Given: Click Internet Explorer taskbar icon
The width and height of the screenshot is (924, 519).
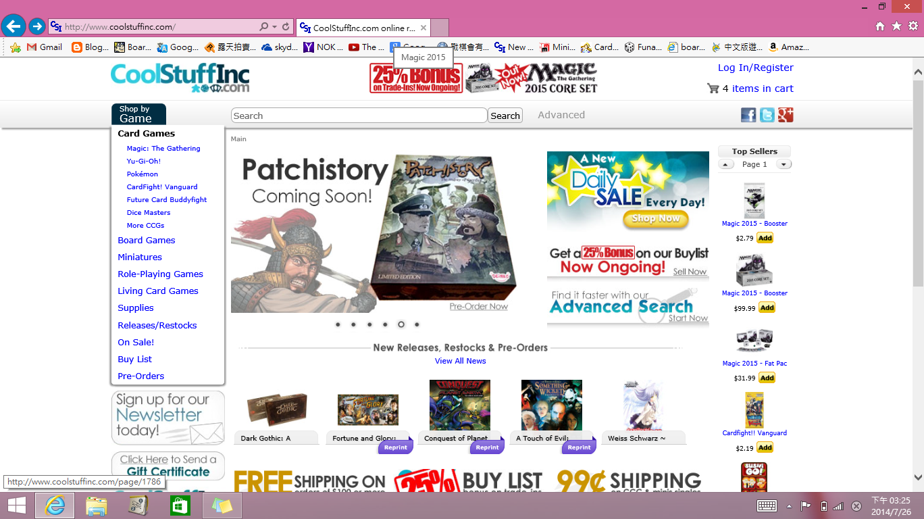Looking at the screenshot, I should point(55,505).
